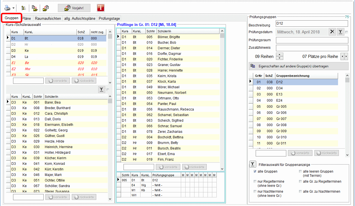Click 'Eigenschaften auf andere Gruppe(n) übertragen' button
Screen dimensions: 355x206
(298, 66)
